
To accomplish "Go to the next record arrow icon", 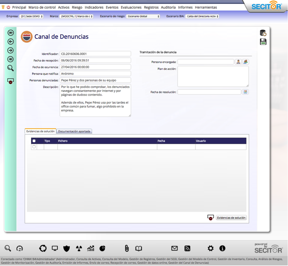I will coord(10,50).
